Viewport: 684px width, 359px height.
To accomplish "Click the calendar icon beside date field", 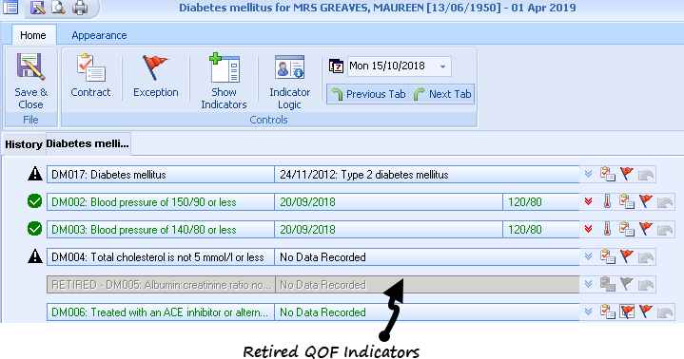I will [x=336, y=66].
